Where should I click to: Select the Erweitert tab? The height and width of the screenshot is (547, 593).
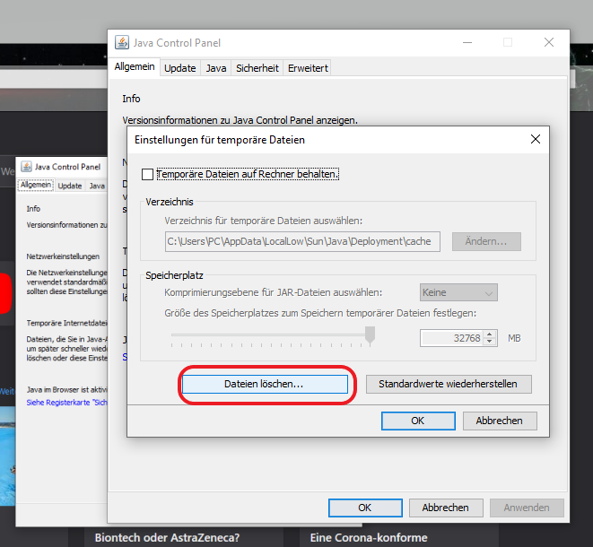click(x=308, y=68)
